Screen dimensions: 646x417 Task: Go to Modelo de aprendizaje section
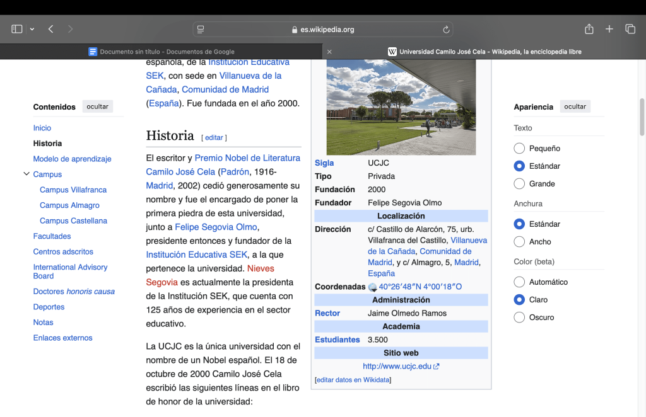tap(72, 159)
